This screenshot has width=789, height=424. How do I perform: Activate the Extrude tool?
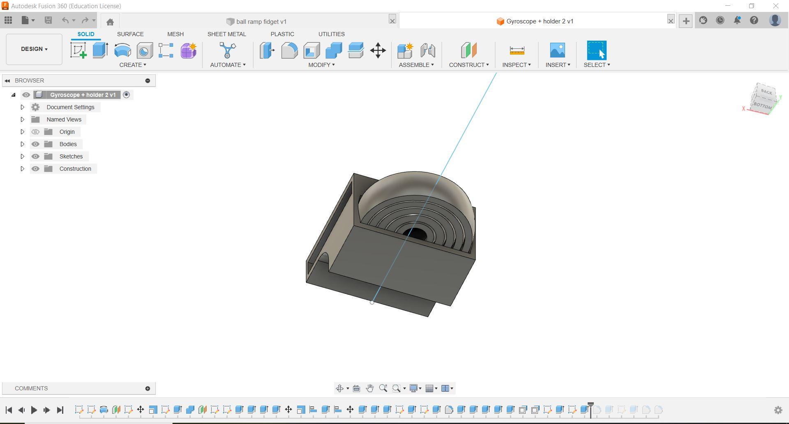tap(100, 50)
